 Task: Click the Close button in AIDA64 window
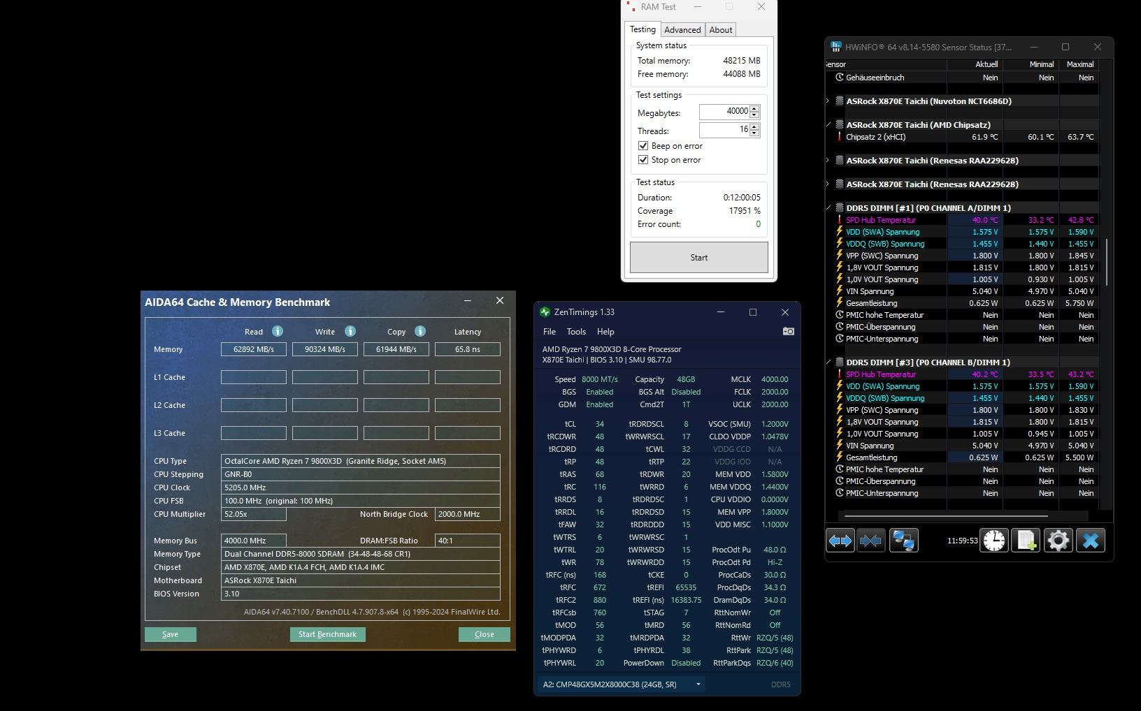[x=484, y=634]
